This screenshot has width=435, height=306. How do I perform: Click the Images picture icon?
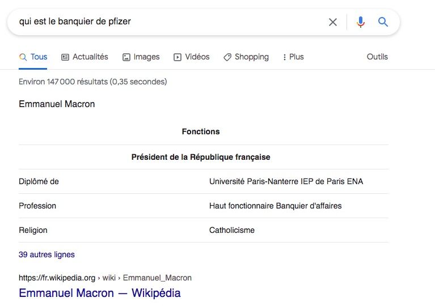pyautogui.click(x=126, y=57)
